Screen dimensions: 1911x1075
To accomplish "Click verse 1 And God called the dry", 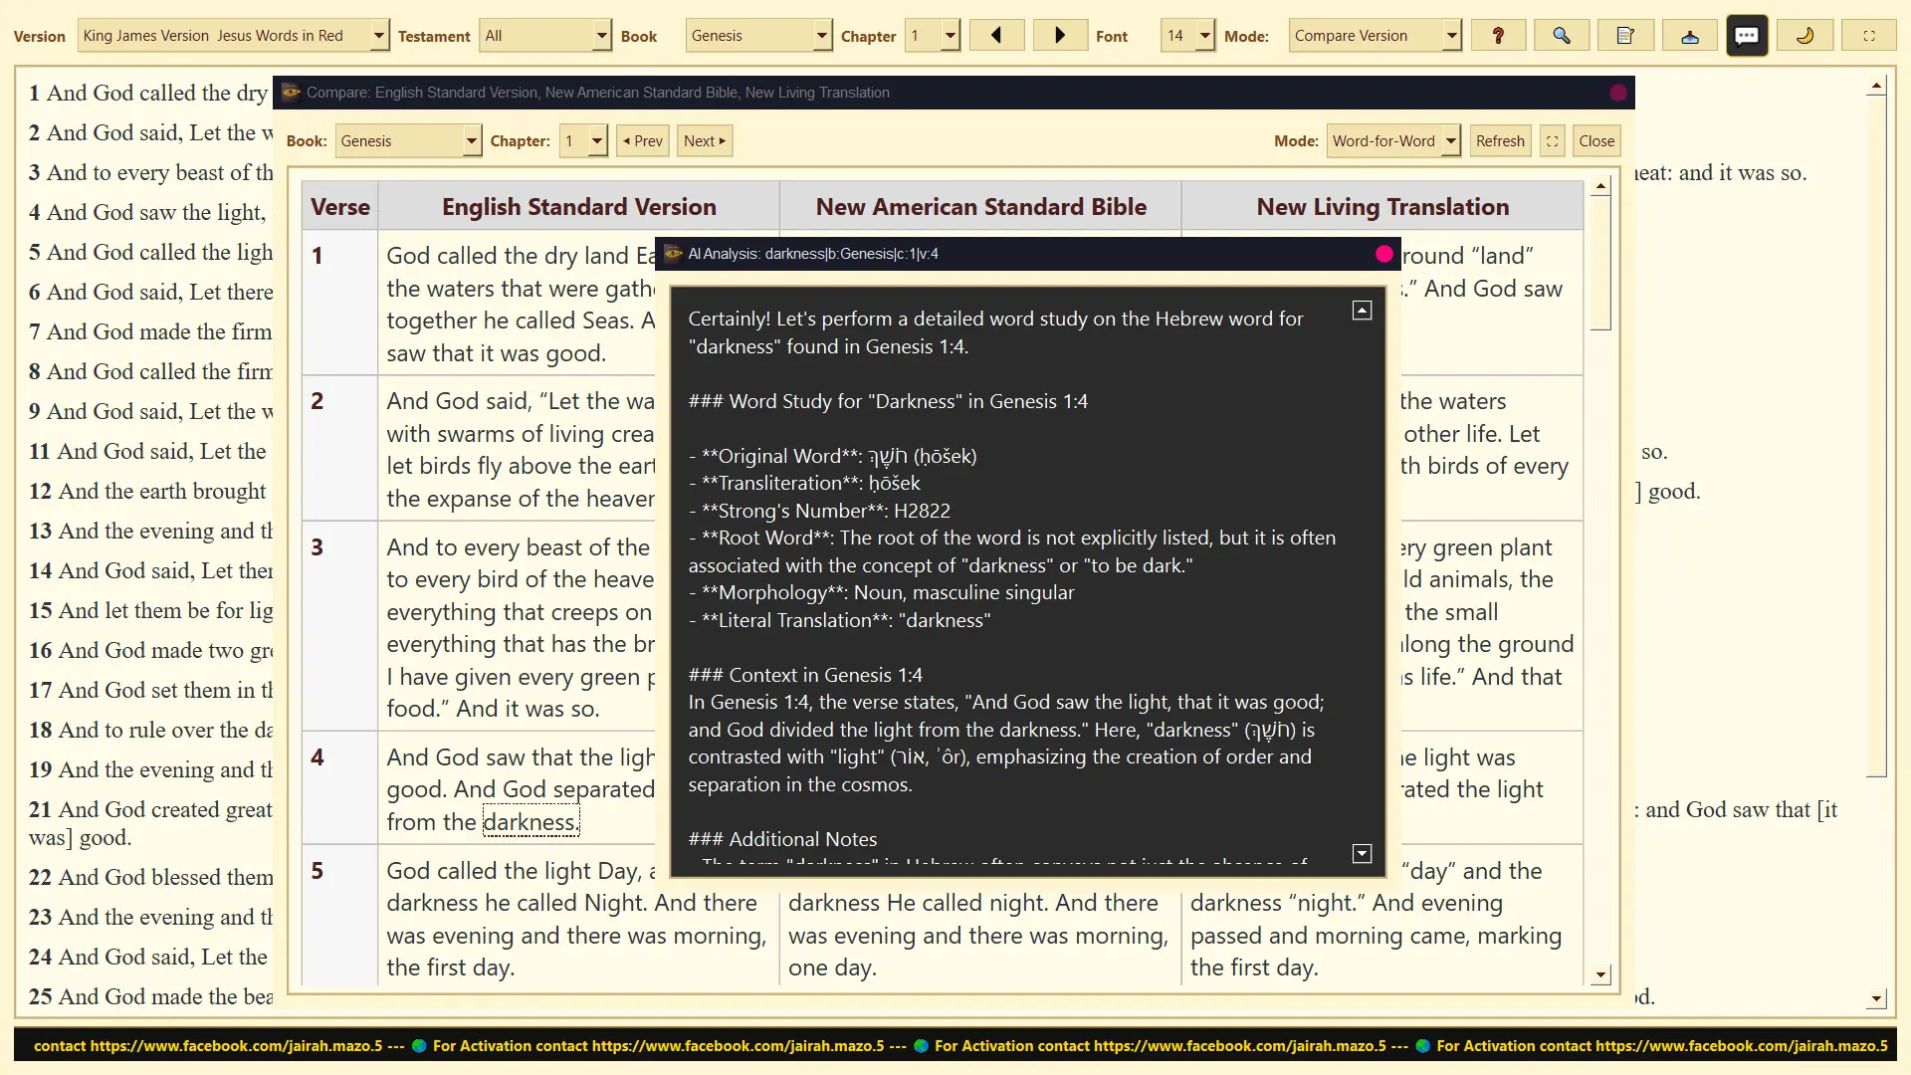I will [x=148, y=93].
